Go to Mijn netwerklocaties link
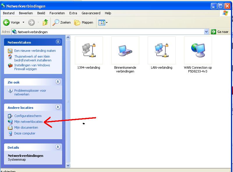 coord(28,122)
